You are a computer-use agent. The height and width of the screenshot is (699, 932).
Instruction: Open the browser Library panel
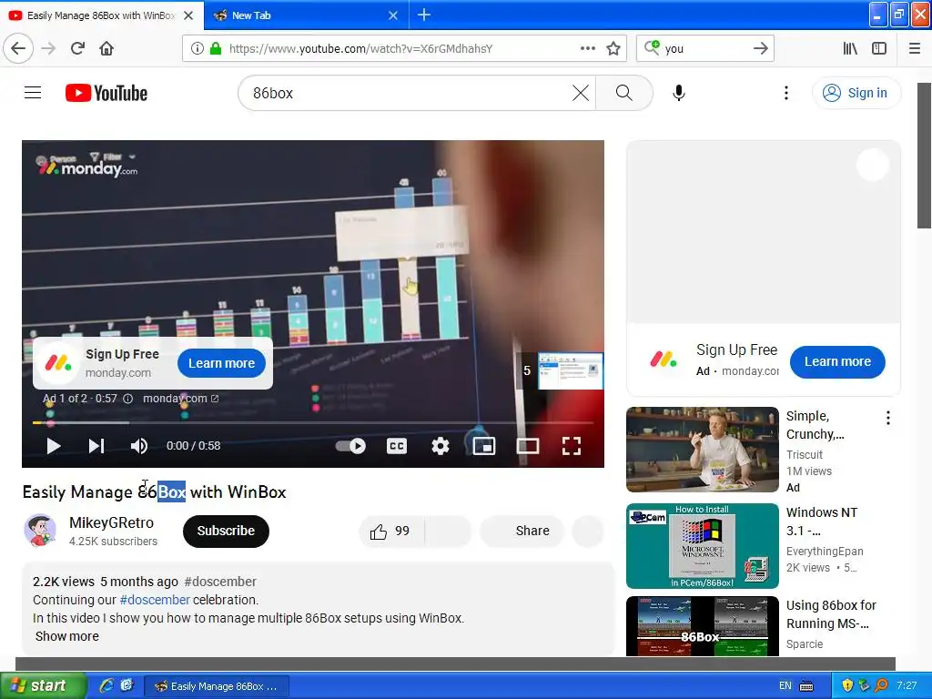pos(850,49)
